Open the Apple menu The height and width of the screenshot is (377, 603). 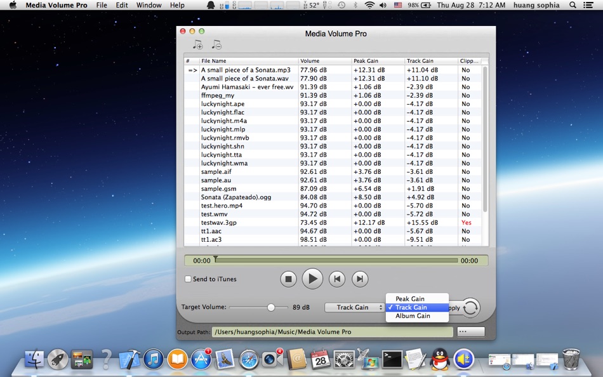point(13,5)
